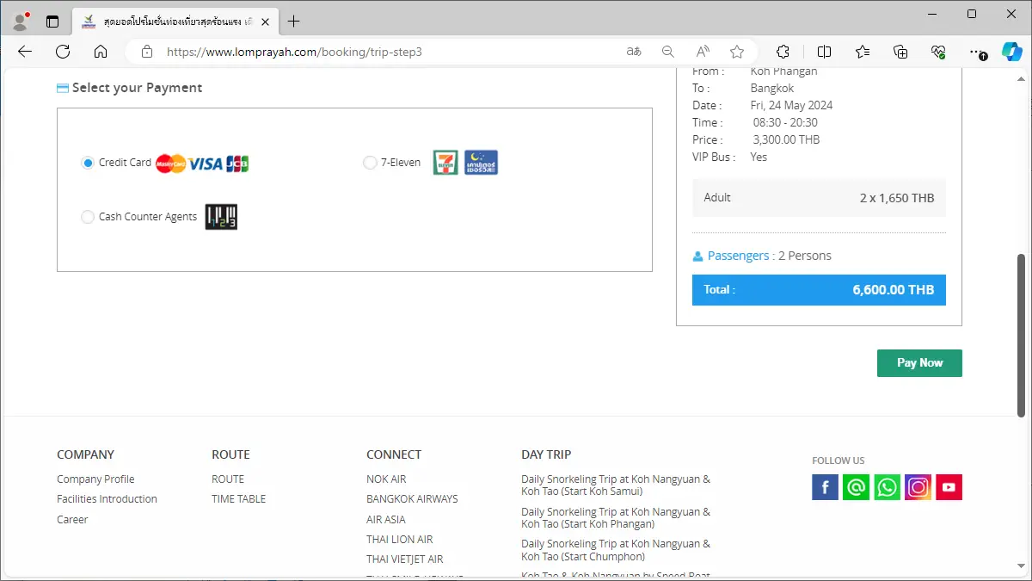
Task: Add page to favorites star icon
Action: click(737, 52)
